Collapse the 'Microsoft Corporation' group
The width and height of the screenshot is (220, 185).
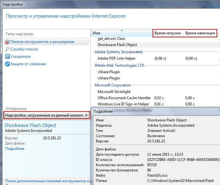[x=113, y=85]
